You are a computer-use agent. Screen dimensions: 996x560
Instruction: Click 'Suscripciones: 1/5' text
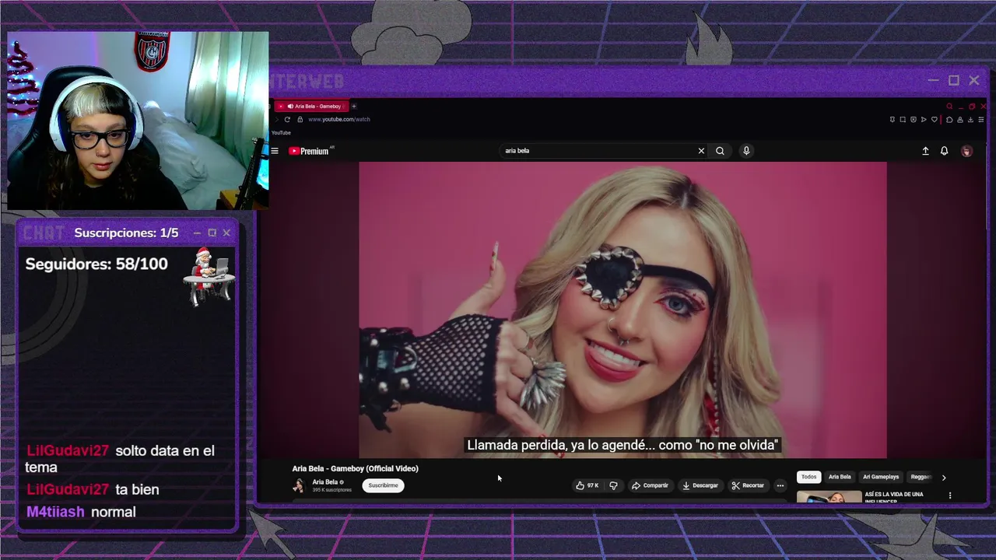pyautogui.click(x=126, y=233)
